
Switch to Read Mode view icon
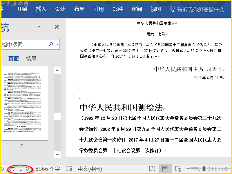152,169
